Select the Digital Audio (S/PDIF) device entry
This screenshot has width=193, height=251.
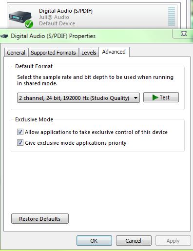coord(93,17)
